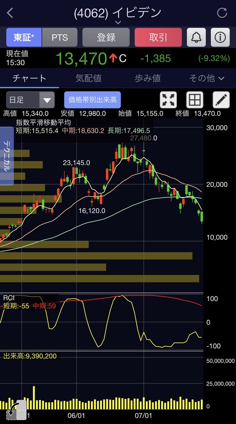Tap the RCI 短期:-55 value

(16, 306)
